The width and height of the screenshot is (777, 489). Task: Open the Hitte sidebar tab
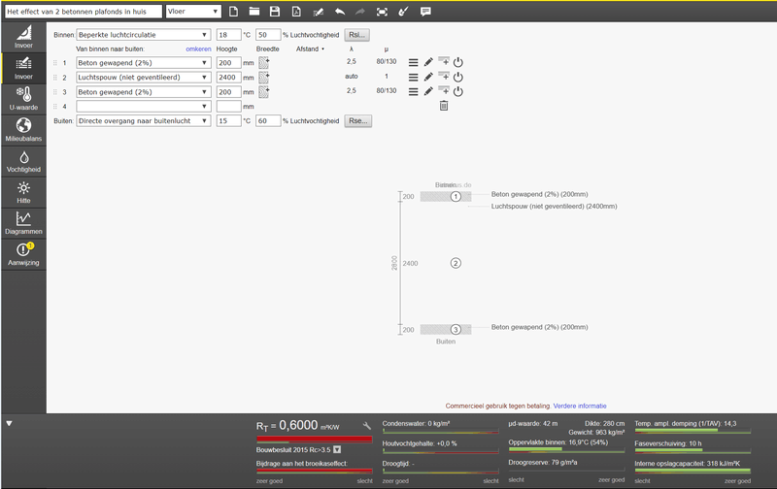point(23,192)
